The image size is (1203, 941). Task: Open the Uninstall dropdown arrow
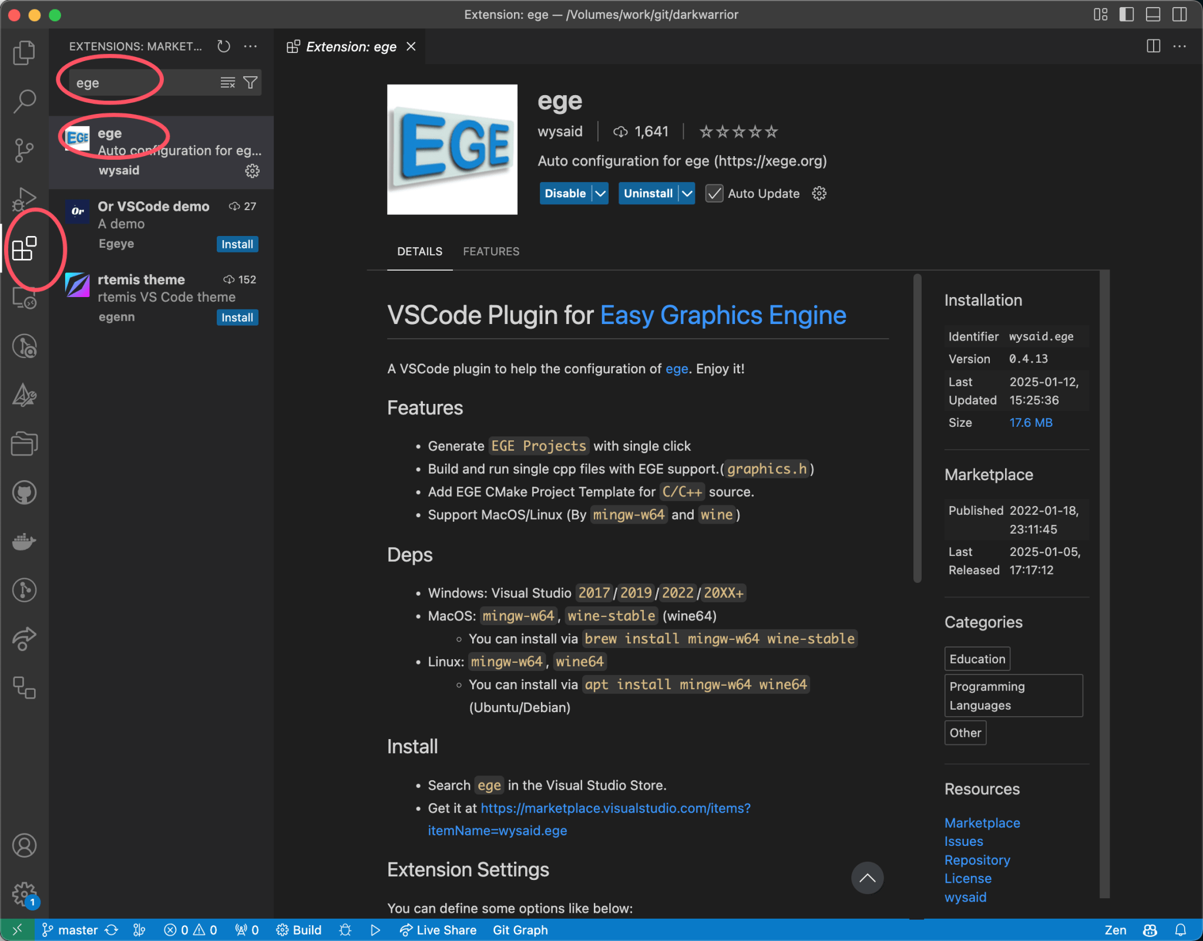[688, 193]
